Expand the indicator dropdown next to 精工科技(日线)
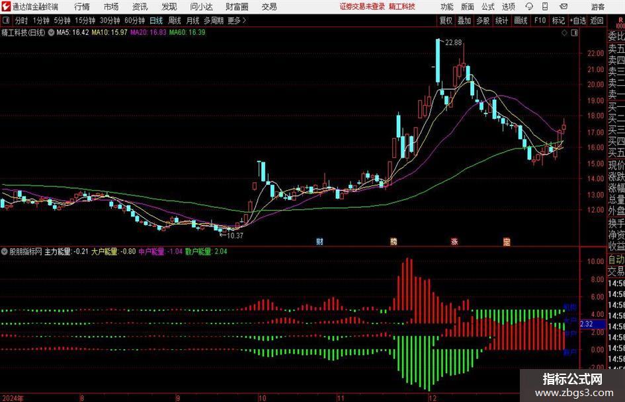The width and height of the screenshot is (625, 402). pos(51,32)
